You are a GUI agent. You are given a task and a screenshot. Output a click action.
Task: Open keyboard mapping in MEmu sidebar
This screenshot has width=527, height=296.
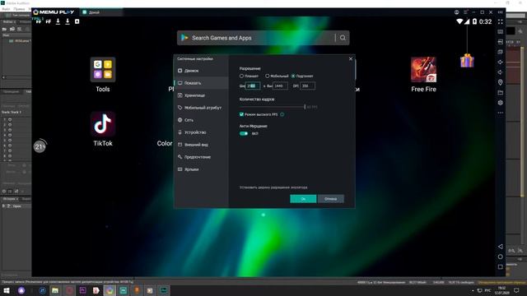point(500,32)
